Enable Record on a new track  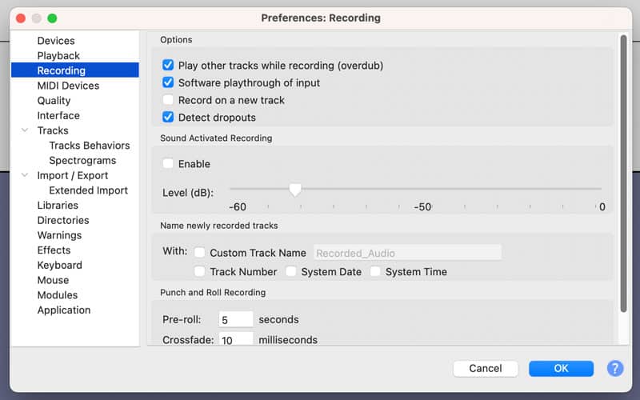click(168, 100)
